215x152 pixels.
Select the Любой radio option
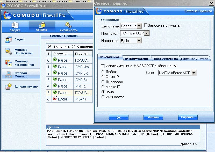pos(103,71)
